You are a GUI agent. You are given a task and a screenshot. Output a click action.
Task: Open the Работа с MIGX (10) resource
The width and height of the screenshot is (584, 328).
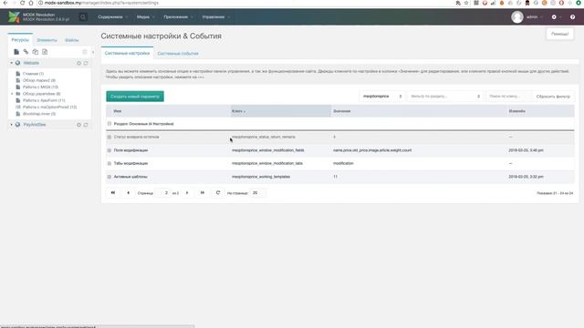(x=40, y=87)
